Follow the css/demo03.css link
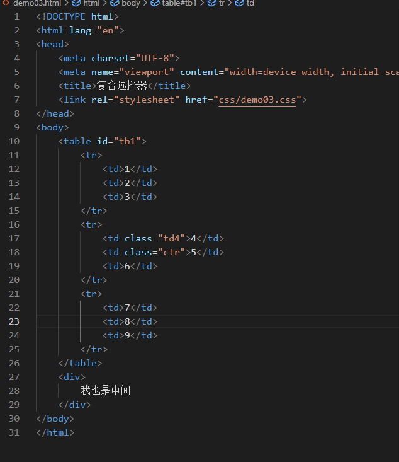 pos(257,100)
